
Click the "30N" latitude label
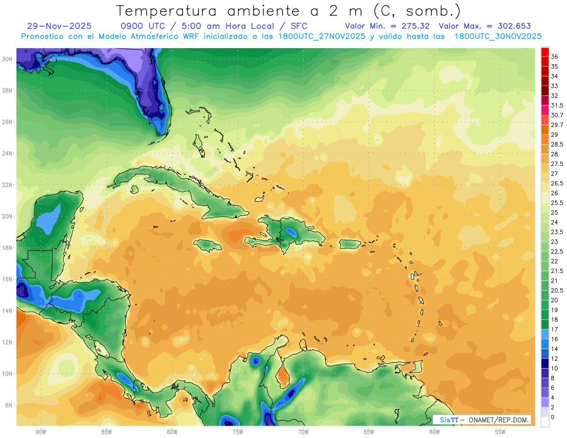coord(7,59)
